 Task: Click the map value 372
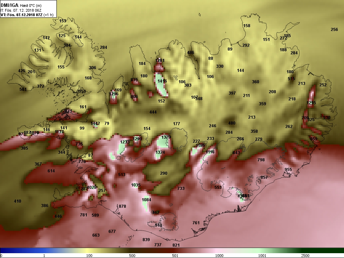coord(41,86)
